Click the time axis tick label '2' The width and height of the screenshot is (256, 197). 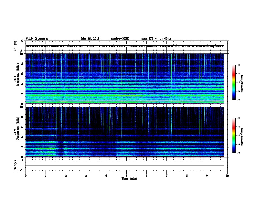tap(66, 176)
